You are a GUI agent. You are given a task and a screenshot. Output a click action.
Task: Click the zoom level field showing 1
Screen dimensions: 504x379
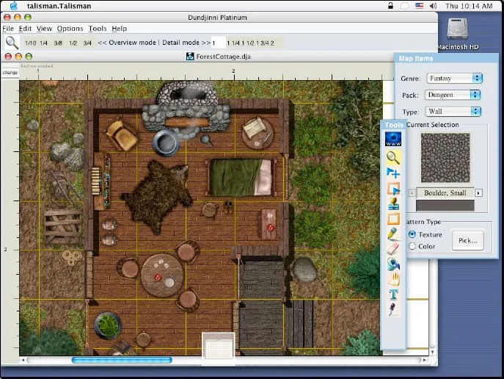[218, 43]
